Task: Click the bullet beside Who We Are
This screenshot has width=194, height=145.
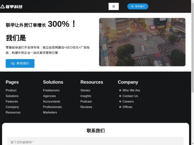Action: point(120,90)
